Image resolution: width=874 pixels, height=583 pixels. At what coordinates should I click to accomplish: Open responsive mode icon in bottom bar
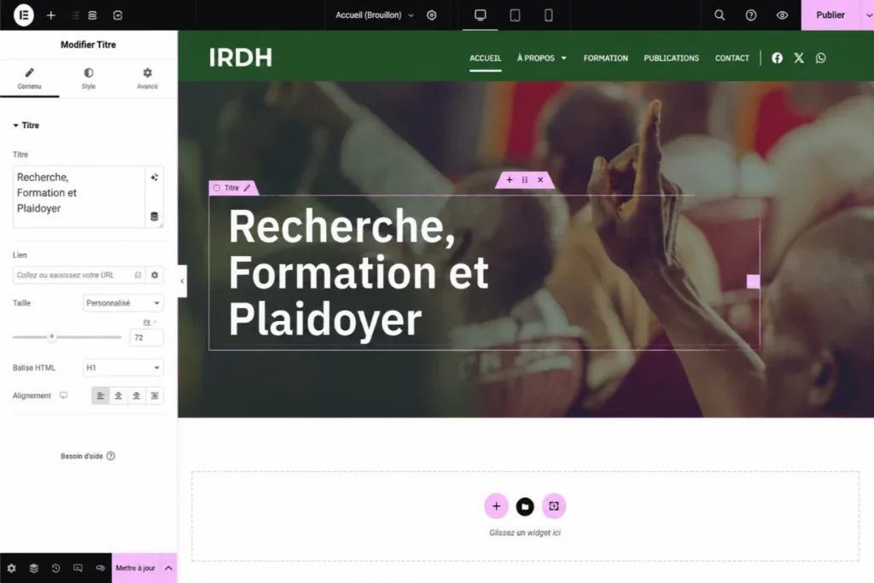78,568
